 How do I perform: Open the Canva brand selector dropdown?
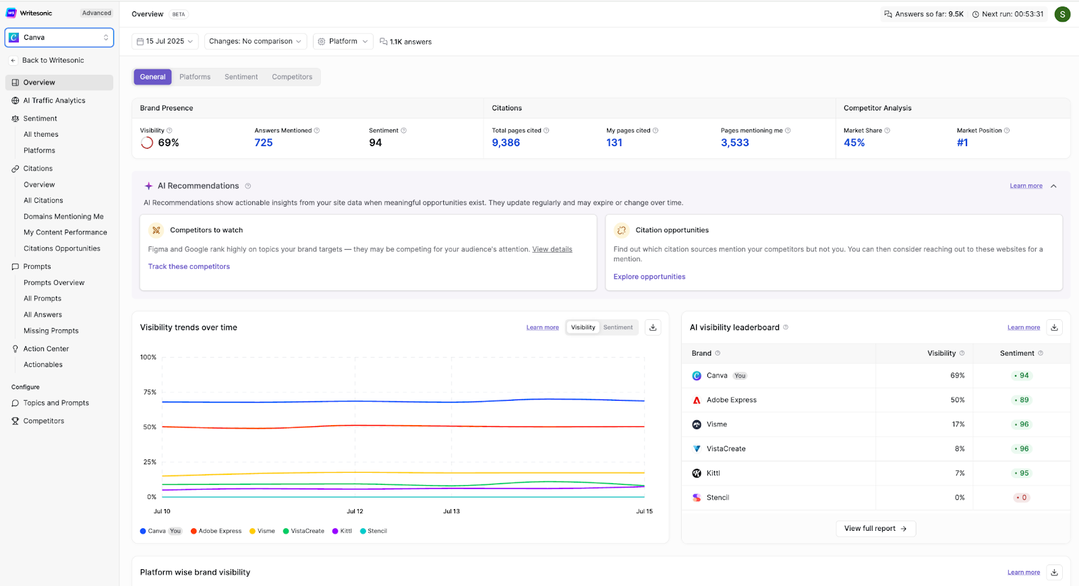(59, 38)
